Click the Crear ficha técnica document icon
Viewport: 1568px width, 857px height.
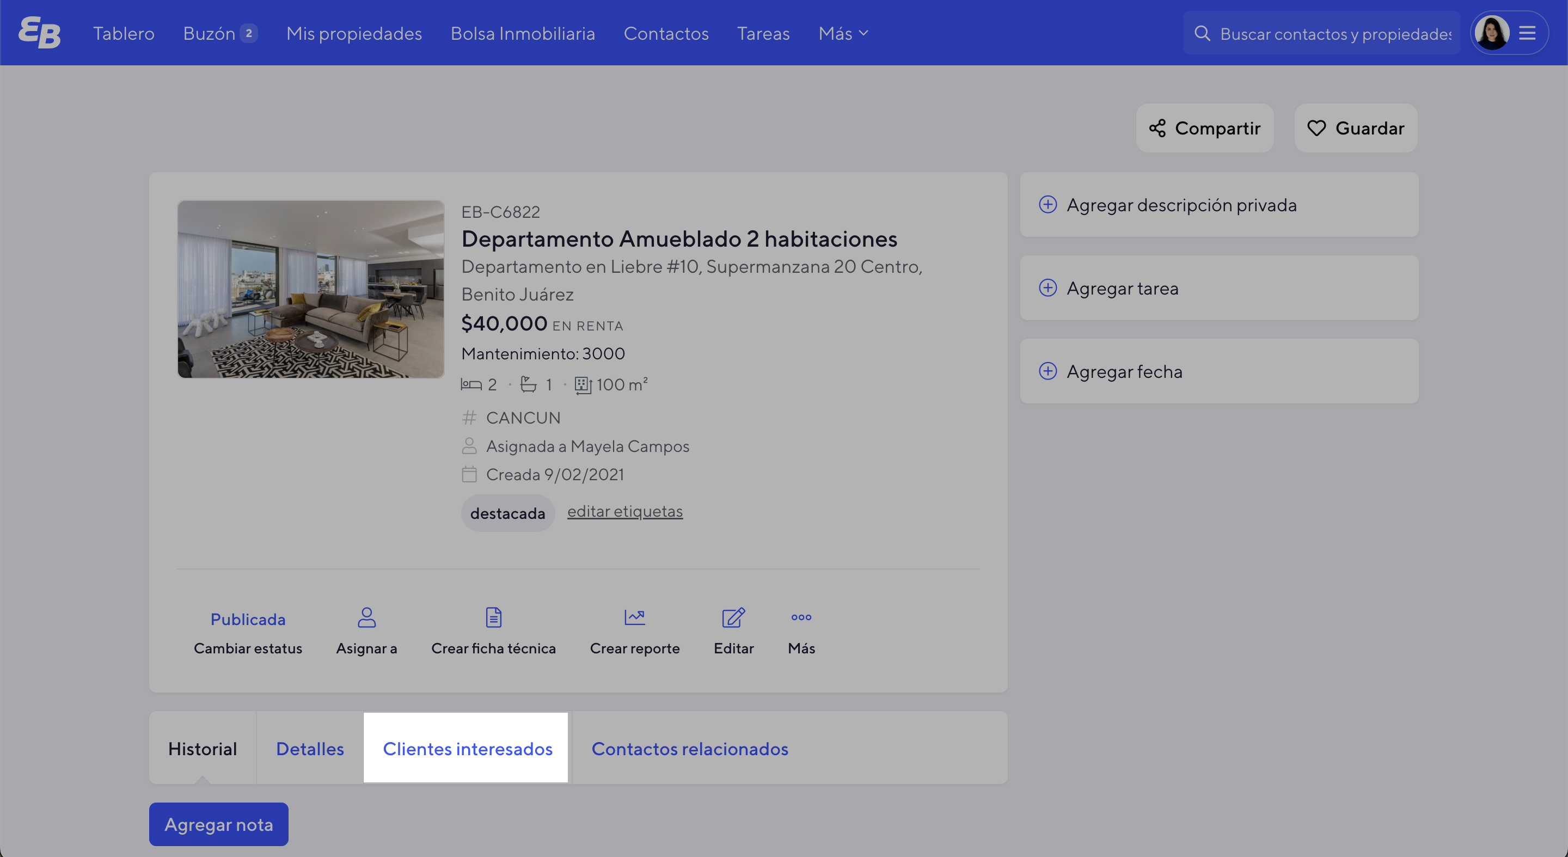click(x=493, y=617)
